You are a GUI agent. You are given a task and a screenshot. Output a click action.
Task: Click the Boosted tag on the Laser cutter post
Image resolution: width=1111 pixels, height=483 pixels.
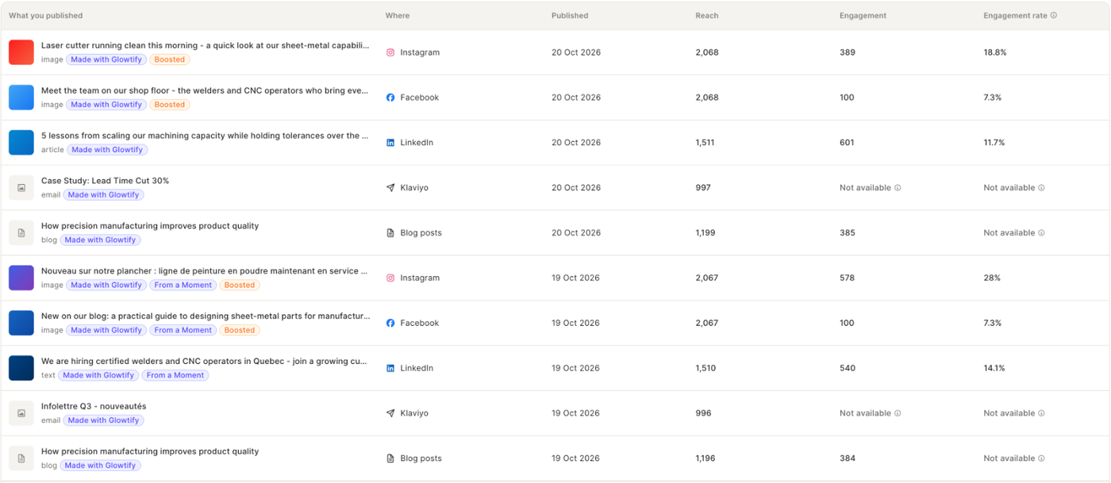[169, 59]
